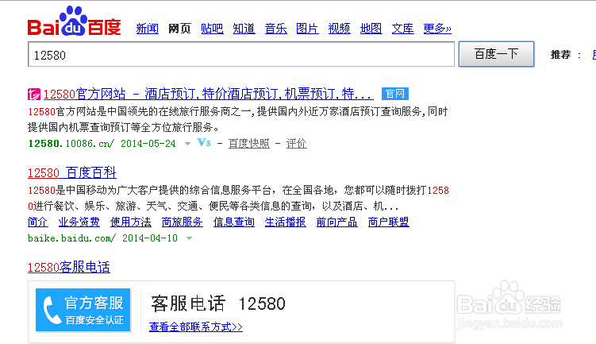Open 百度快照 for the first result
Screen dimensions: 596x344
click(249, 144)
